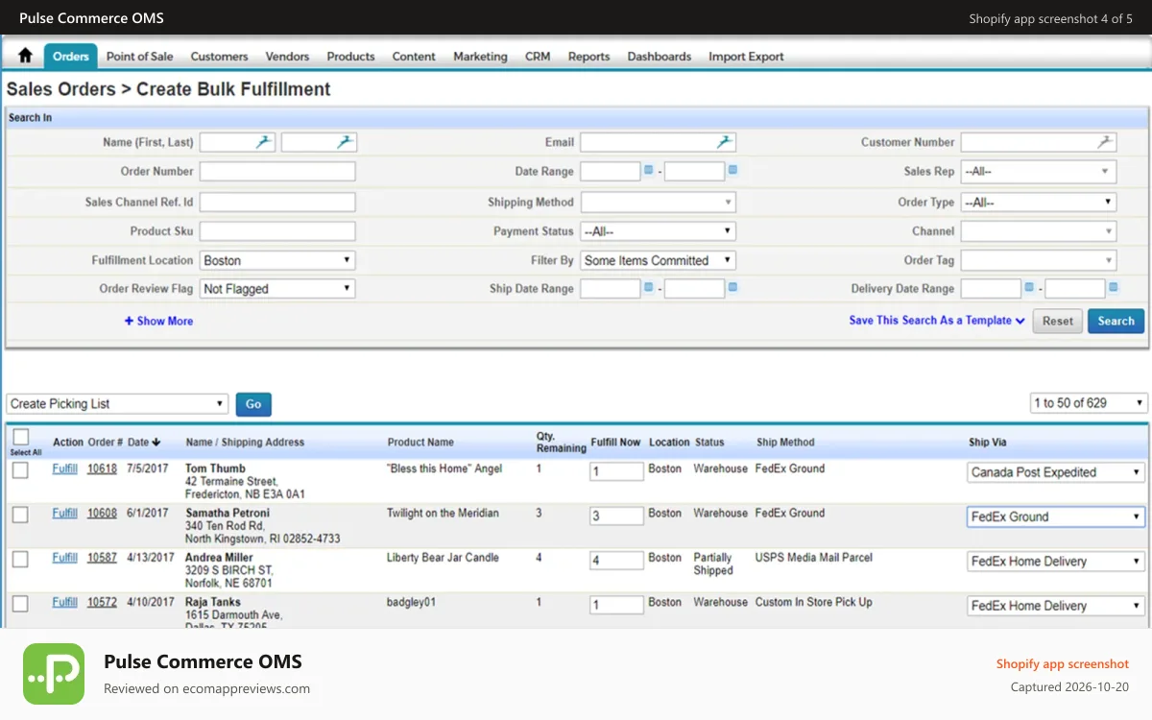The width and height of the screenshot is (1152, 720).
Task: Open the Date Range end calendar icon
Action: point(733,170)
